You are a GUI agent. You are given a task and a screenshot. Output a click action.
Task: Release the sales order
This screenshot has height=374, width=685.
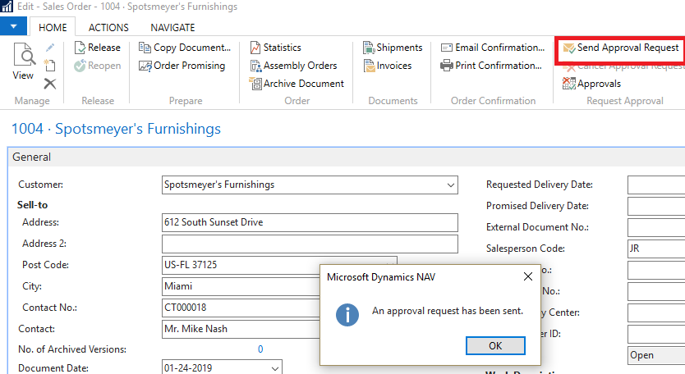coord(98,47)
